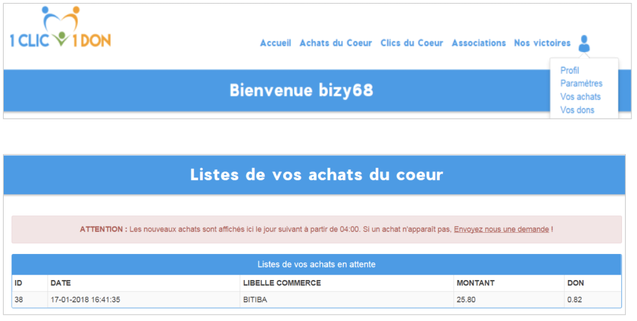Viewport: 637px width, 321px height.
Task: Select donation cell 0.82
Action: 593,300
